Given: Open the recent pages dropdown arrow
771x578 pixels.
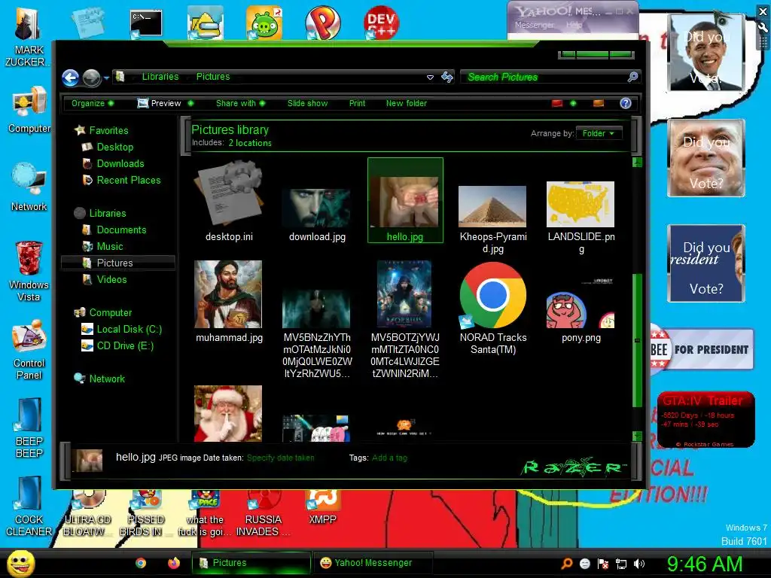Looking at the screenshot, I should pyautogui.click(x=106, y=78).
